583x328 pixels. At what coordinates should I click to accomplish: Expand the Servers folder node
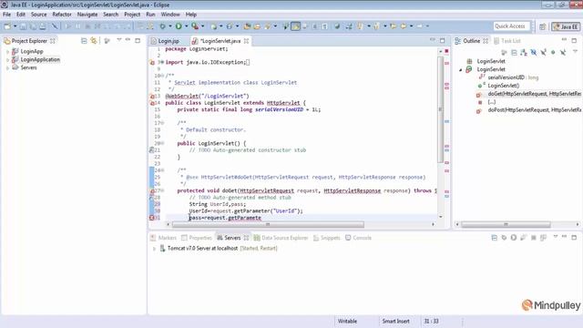point(8,67)
